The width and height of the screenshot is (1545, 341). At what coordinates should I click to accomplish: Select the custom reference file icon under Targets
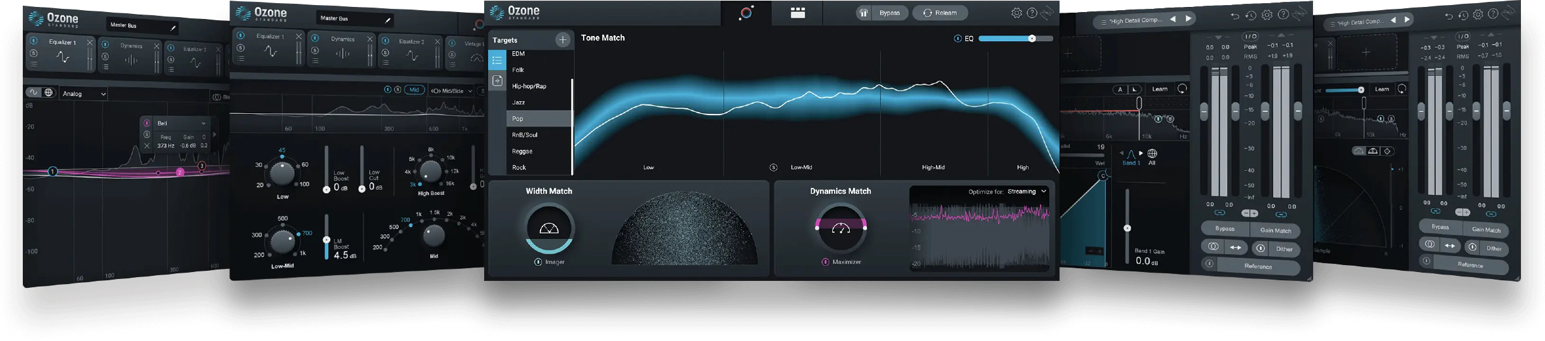tap(497, 80)
